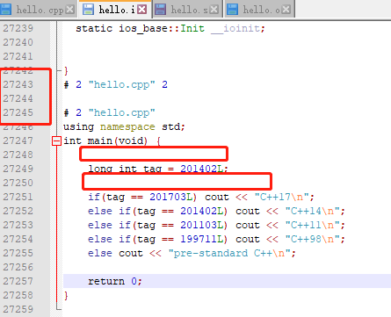Select the hello.i tab

point(116,10)
